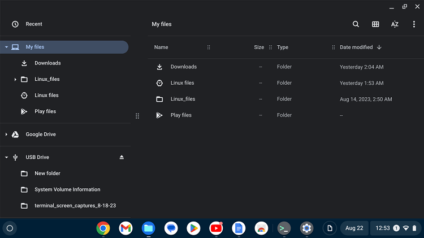This screenshot has width=424, height=238.
Task: Open Terminal app from the shelf
Action: point(284,228)
